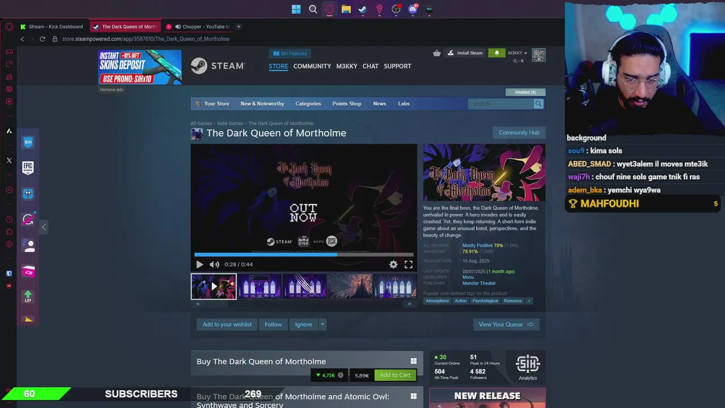Click the store search magnifier button
The width and height of the screenshot is (725, 408).
538,104
